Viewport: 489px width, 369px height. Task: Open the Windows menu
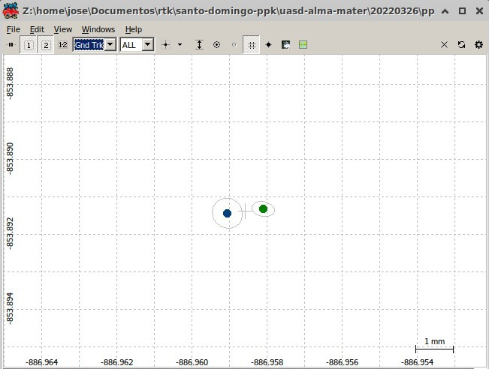coord(98,29)
